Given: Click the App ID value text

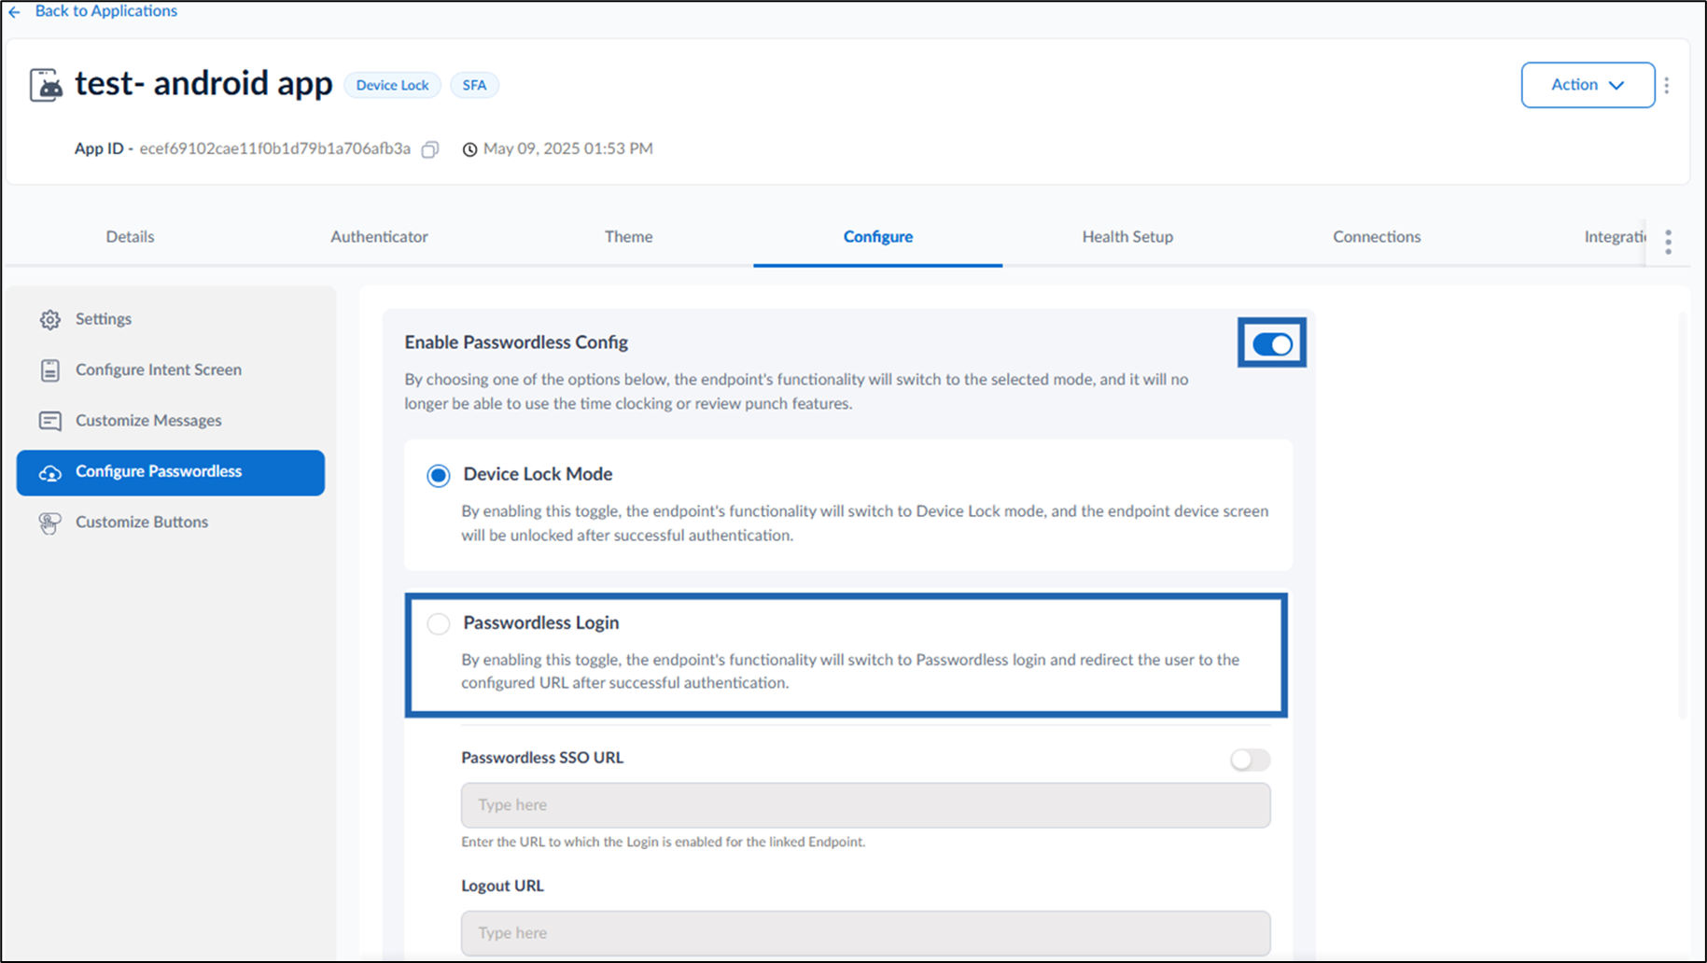Looking at the screenshot, I should tap(274, 148).
